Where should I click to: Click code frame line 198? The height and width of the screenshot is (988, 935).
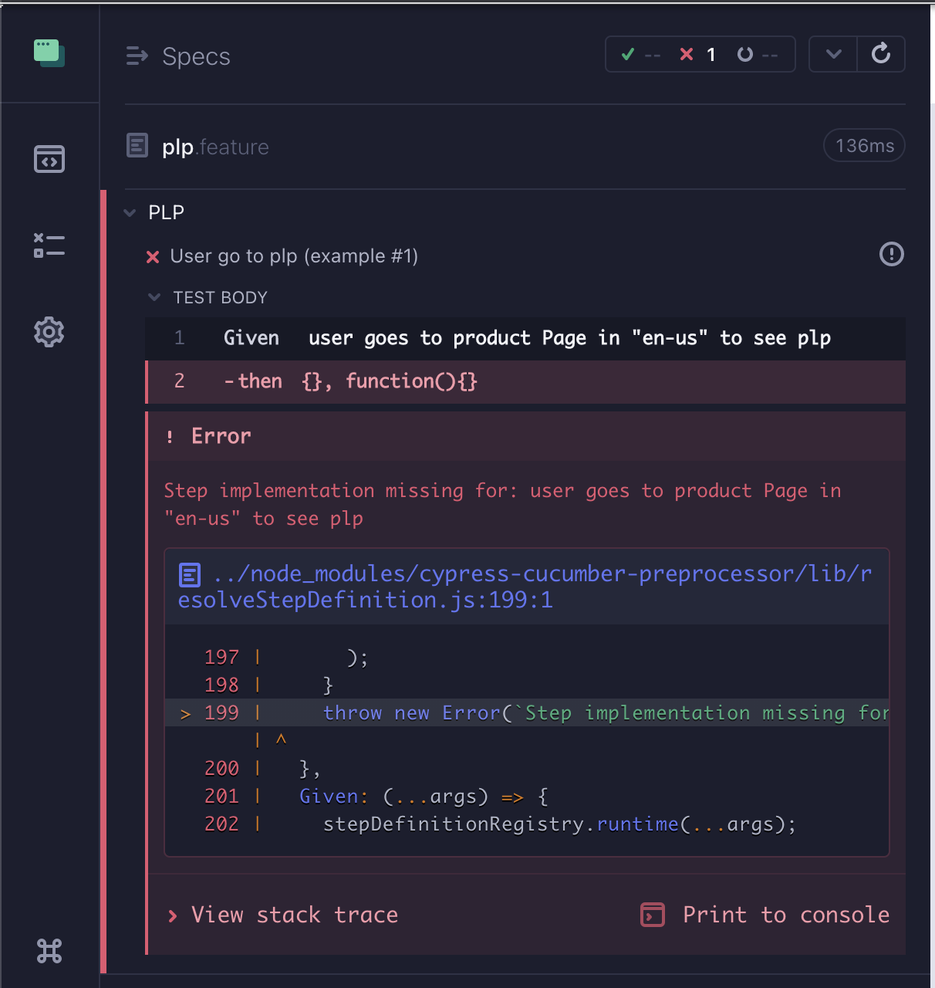click(x=527, y=685)
